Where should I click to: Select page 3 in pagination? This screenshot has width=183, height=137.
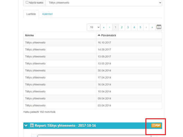click(x=128, y=27)
